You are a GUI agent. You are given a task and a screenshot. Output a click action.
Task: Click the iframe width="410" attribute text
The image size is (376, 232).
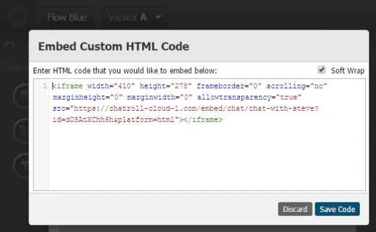point(111,86)
